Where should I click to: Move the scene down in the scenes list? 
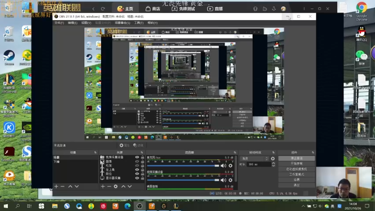click(76, 186)
